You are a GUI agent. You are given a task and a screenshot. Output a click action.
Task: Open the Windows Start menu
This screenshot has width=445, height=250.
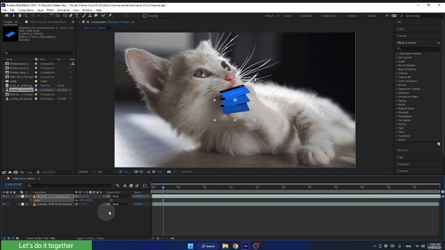pos(190,246)
